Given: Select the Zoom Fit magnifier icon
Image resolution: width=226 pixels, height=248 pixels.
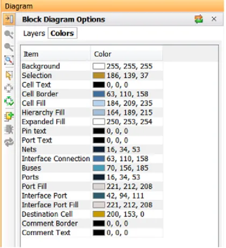Looking at the screenshot, I should point(9,60).
